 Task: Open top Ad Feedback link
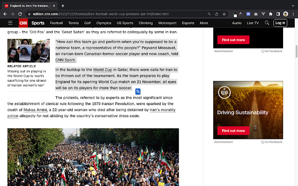pyautogui.click(x=271, y=51)
